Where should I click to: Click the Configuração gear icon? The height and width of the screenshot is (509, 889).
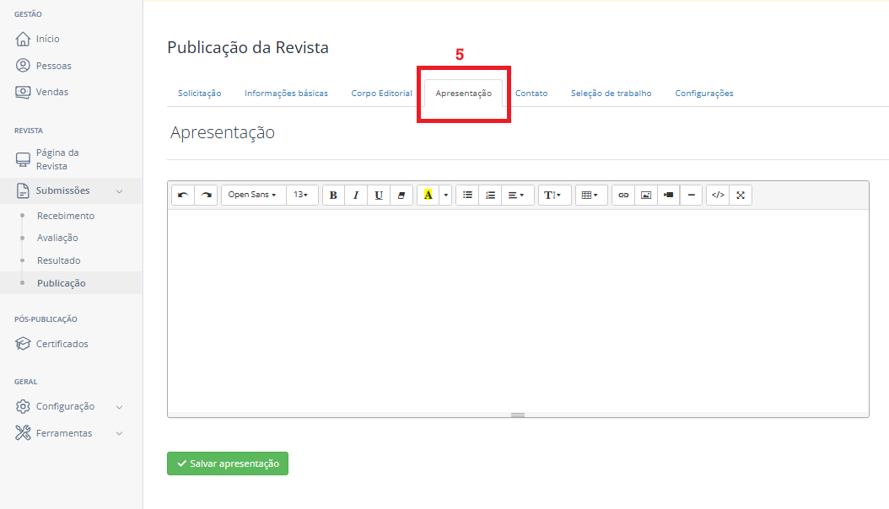pos(23,406)
